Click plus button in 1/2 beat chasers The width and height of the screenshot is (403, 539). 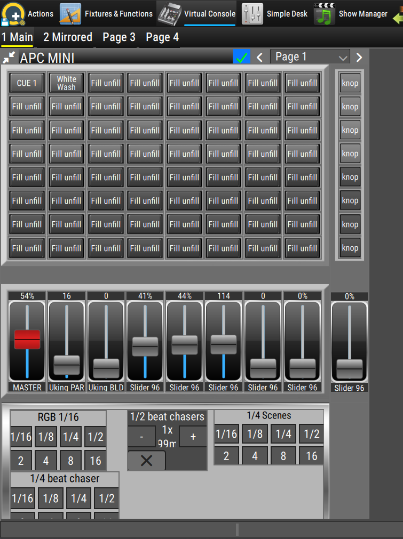pyautogui.click(x=193, y=437)
